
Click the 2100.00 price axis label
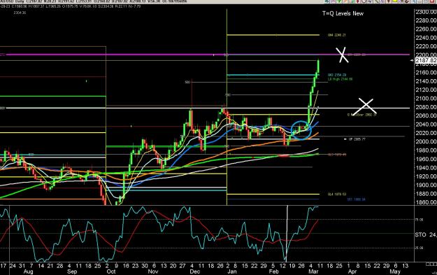426,99
